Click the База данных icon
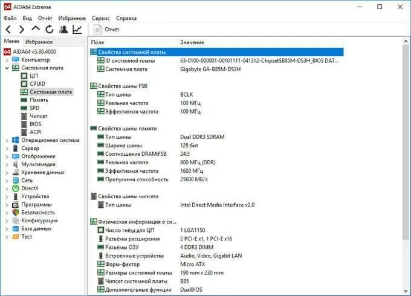 pyautogui.click(x=16, y=229)
